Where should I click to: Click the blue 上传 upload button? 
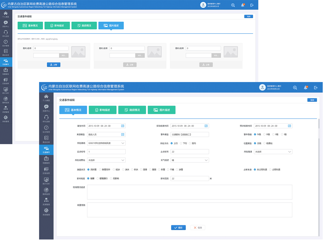pos(54,64)
